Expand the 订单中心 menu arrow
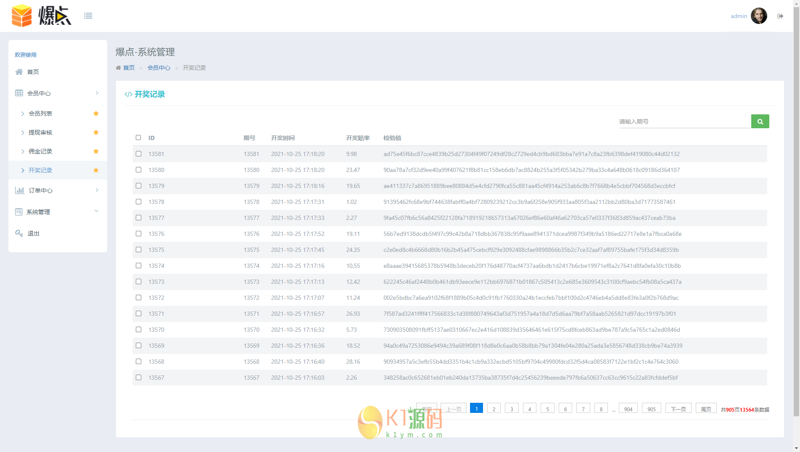Screen dimensions: 800x452 tap(97, 190)
